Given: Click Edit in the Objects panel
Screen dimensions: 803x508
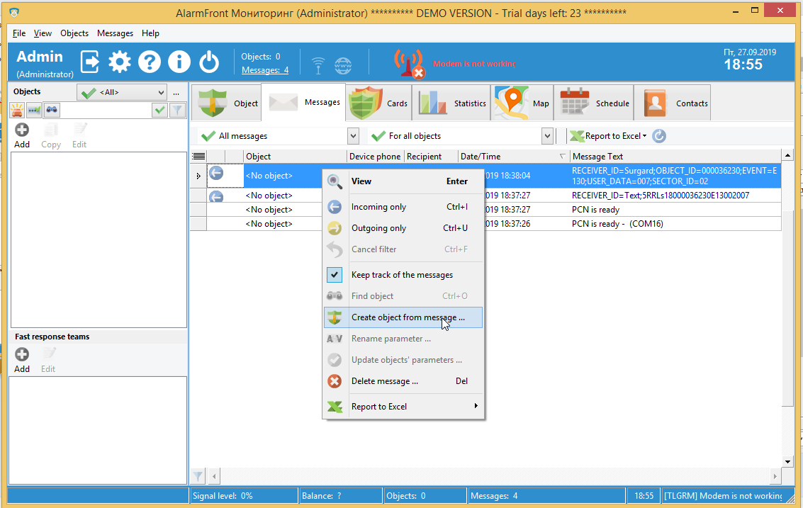Looking at the screenshot, I should [x=79, y=136].
